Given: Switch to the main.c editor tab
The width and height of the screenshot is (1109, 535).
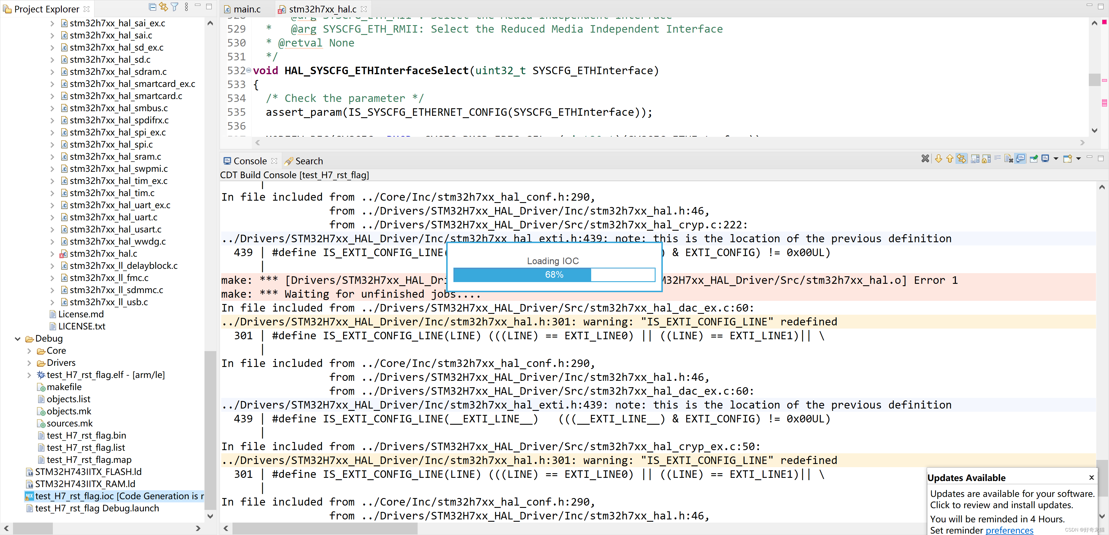Looking at the screenshot, I should coord(247,9).
